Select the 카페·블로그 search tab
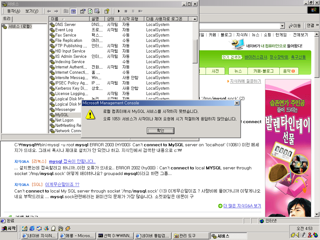Screen dimensions: 320x240 (x=263, y=71)
